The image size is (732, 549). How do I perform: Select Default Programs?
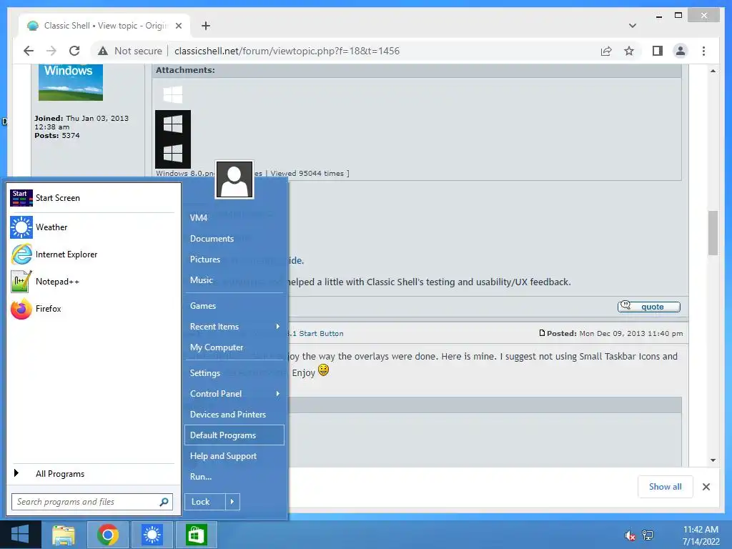point(234,435)
